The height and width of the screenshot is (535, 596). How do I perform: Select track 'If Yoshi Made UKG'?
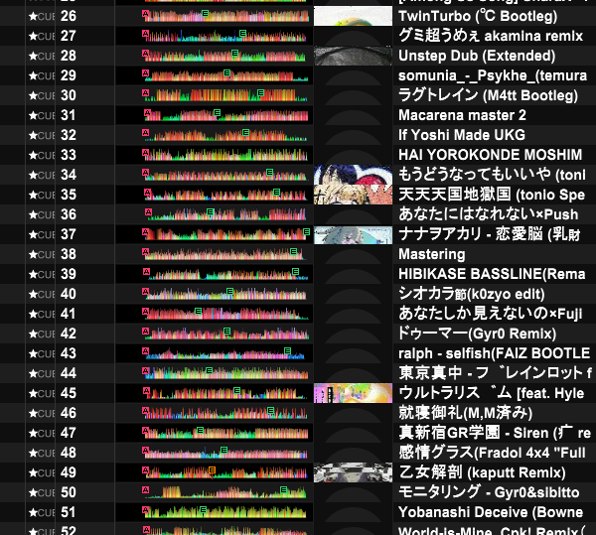click(x=462, y=135)
